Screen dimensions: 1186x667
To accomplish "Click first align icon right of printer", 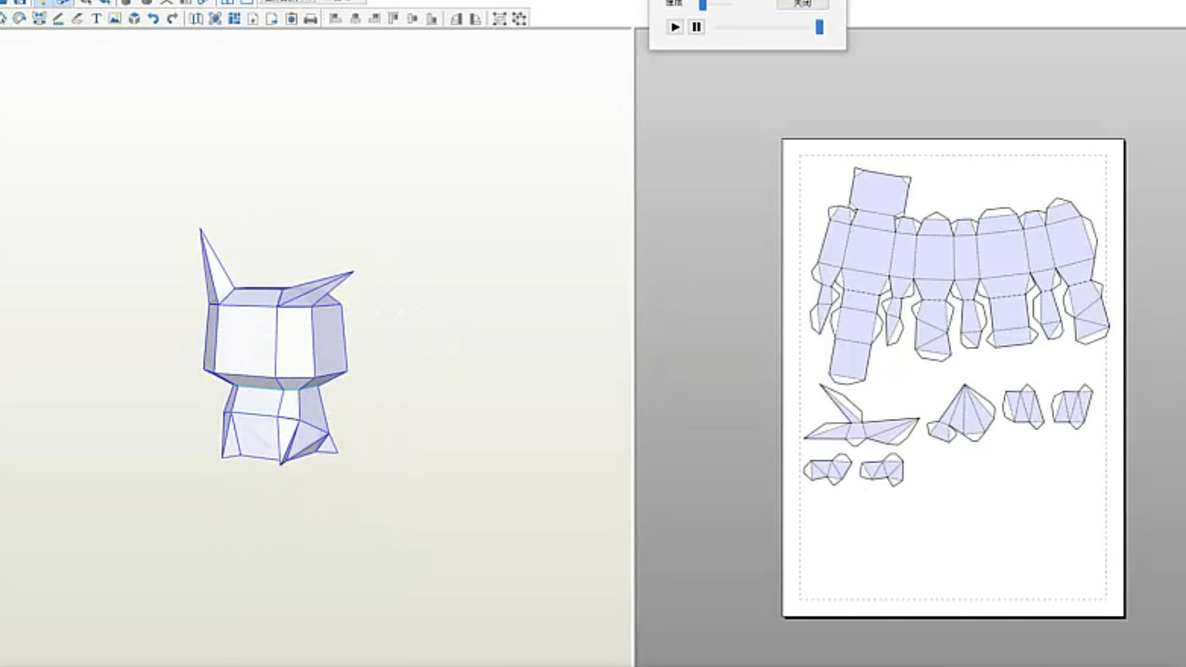I will tap(335, 19).
